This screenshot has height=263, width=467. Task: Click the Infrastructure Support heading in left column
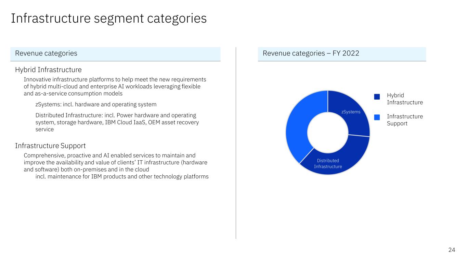[50, 146]
